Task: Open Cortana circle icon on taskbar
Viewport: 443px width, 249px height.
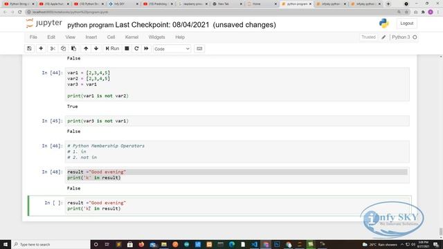Action: click(96, 244)
